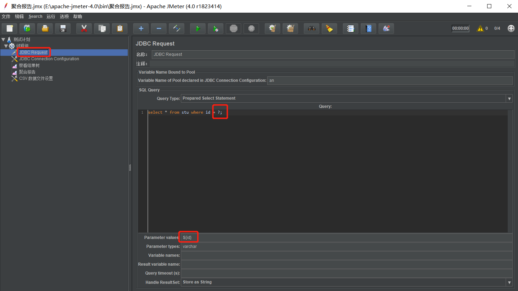Clear all results with the double broom icon
Image resolution: width=518 pixels, height=291 pixels.
click(290, 28)
